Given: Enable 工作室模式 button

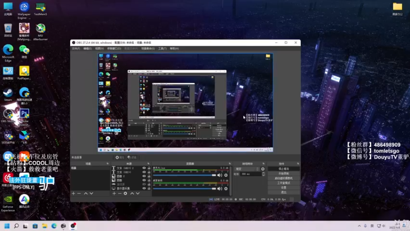Looking at the screenshot, I should pyautogui.click(x=284, y=183).
